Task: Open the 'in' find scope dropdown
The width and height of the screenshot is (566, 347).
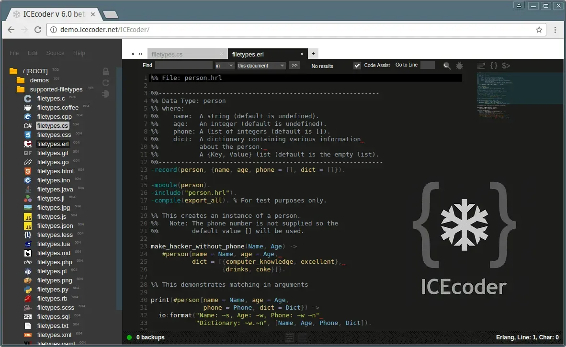Action: [225, 66]
